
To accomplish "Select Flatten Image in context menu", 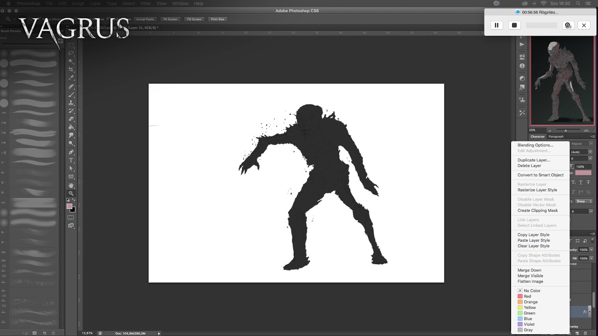I will coord(530,281).
